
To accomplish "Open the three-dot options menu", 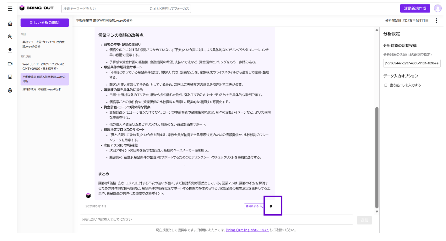I will pyautogui.click(x=436, y=21).
